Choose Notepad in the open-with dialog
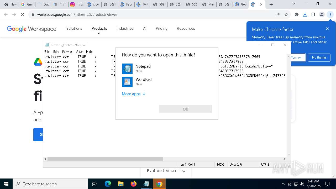Image resolution: width=336 pixels, height=189 pixels. 167,69
